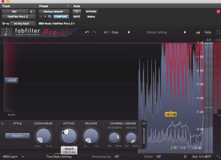The width and height of the screenshot is (221, 160).
Task: Click the +12.9 gain slider handle
Action: click(x=11, y=80)
